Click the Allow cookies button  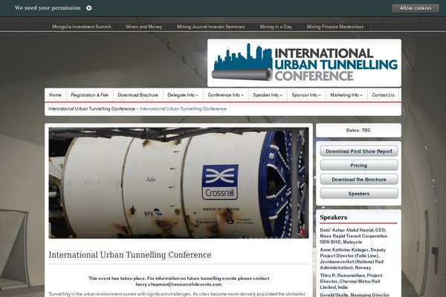tap(416, 8)
